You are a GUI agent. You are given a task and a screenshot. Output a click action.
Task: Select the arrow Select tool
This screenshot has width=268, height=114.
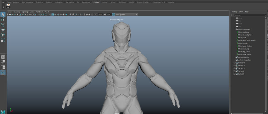click(x=3, y=14)
